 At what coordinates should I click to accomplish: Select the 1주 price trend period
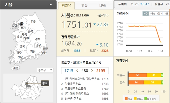(x=146, y=14)
